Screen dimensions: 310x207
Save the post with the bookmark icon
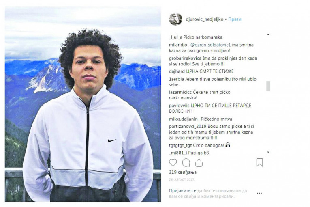click(x=260, y=162)
